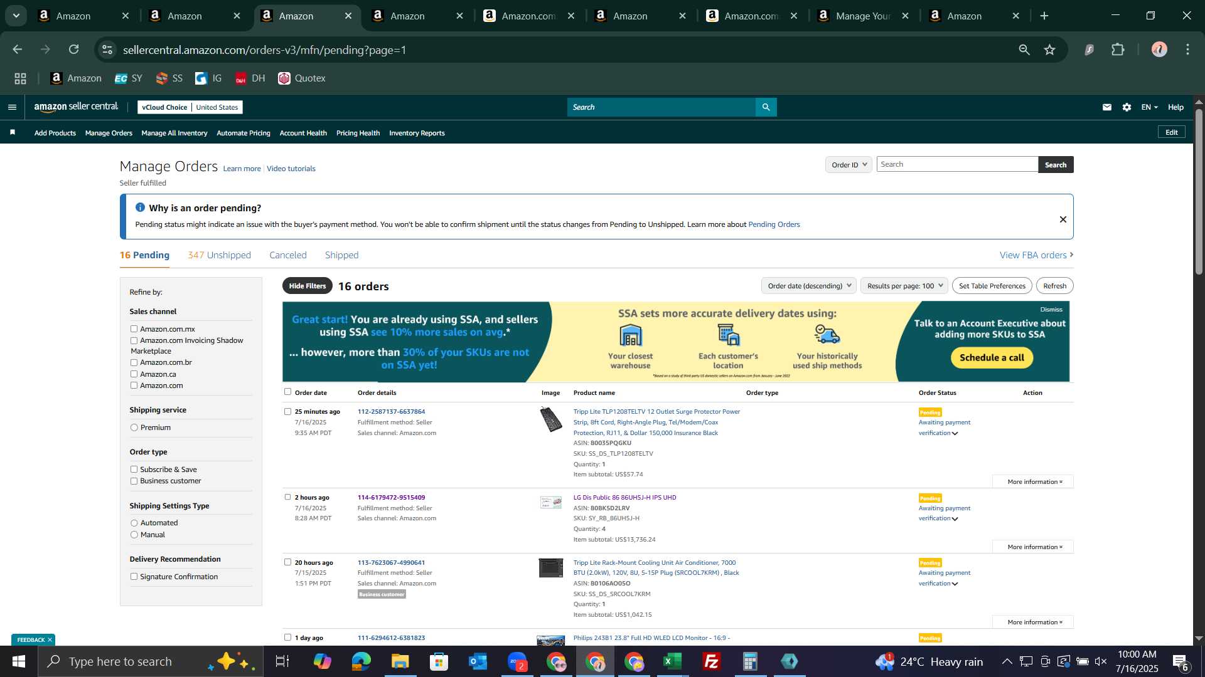Open Microsoft Edge from the taskbar

click(361, 661)
